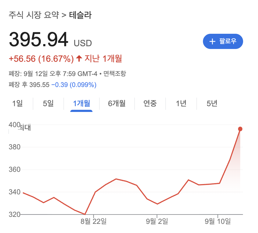The height and width of the screenshot is (233, 258).
Task: Click the 9월 10일 axis date label
Action: [218, 222]
